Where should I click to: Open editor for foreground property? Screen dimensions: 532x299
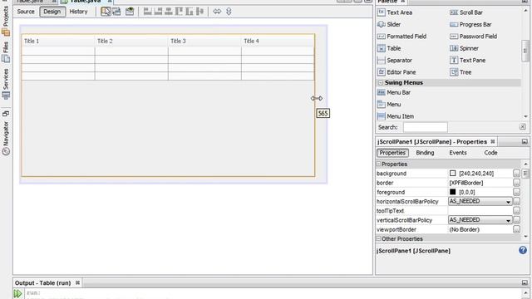pos(516,192)
